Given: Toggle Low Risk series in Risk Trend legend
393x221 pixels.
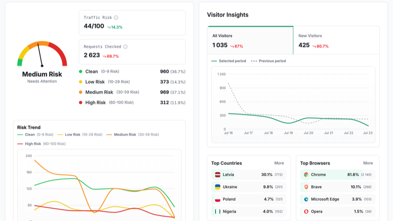Looking at the screenshot, I should click(x=80, y=135).
